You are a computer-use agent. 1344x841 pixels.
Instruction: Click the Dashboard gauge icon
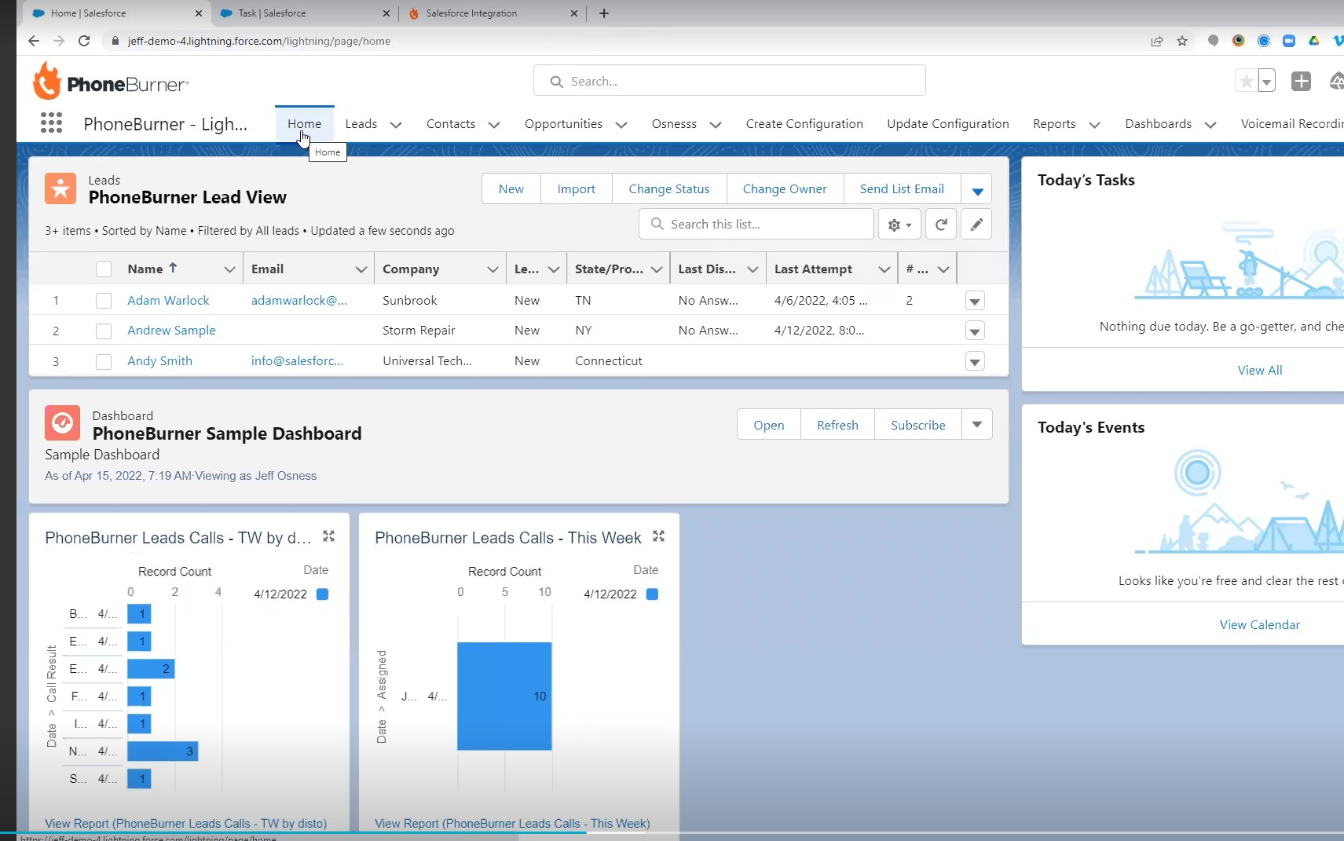click(x=62, y=423)
